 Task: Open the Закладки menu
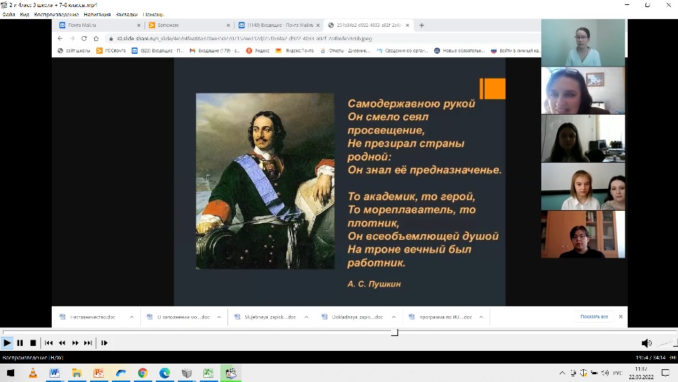click(x=127, y=14)
